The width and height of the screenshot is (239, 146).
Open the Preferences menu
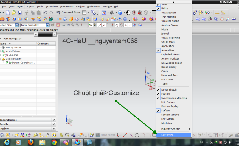(94, 7)
